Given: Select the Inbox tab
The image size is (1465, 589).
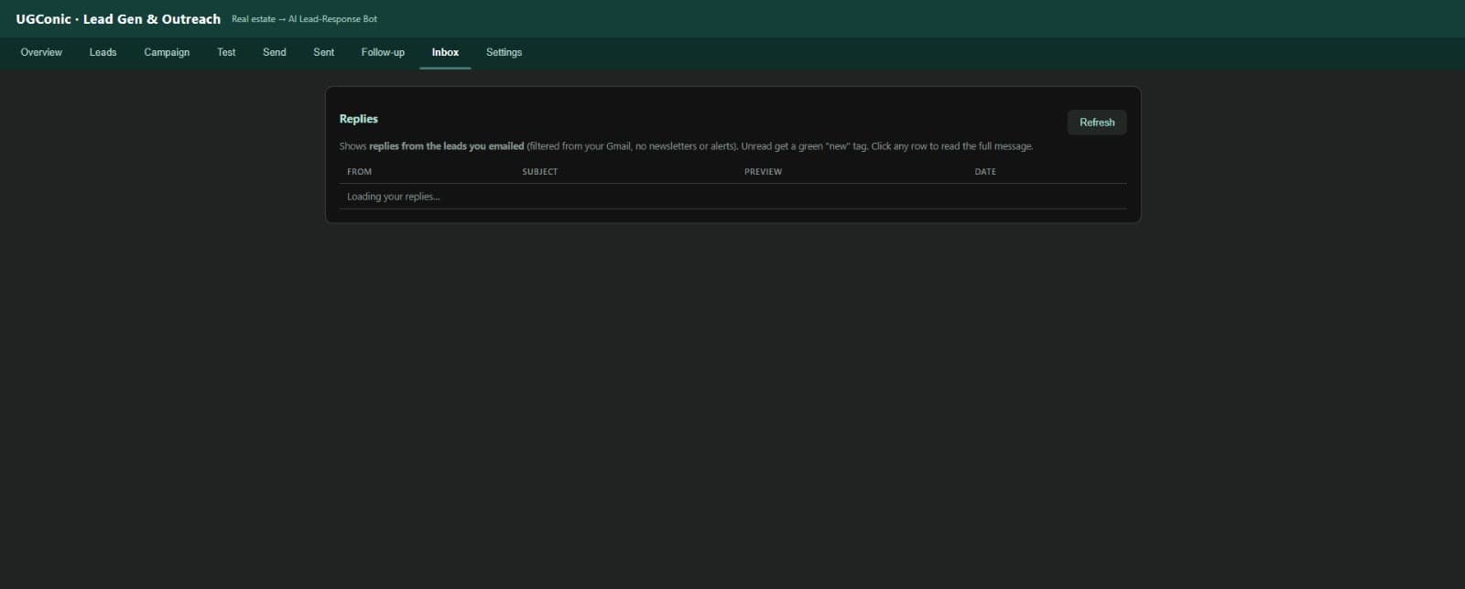Looking at the screenshot, I should click(445, 52).
